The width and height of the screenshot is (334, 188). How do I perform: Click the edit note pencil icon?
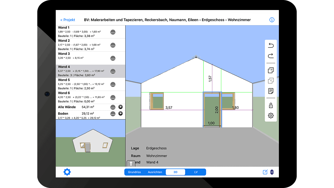[x=265, y=172]
